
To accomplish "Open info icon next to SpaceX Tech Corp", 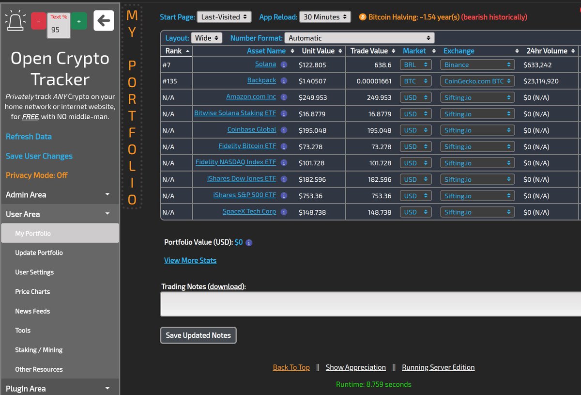I will tap(284, 212).
